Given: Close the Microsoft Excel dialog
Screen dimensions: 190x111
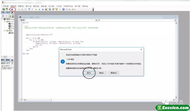Looking at the screenshot, I should click(141, 49).
